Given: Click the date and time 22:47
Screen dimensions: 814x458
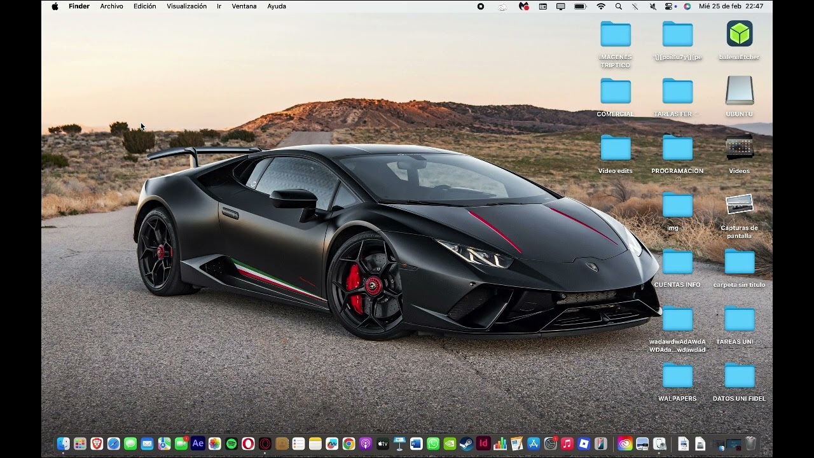Looking at the screenshot, I should 731,6.
